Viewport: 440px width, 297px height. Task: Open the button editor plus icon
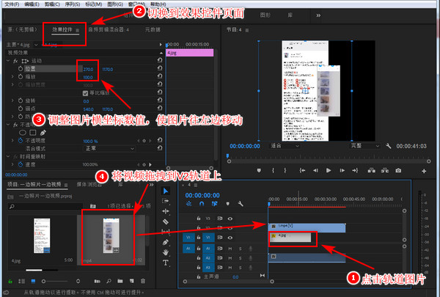pos(424,171)
